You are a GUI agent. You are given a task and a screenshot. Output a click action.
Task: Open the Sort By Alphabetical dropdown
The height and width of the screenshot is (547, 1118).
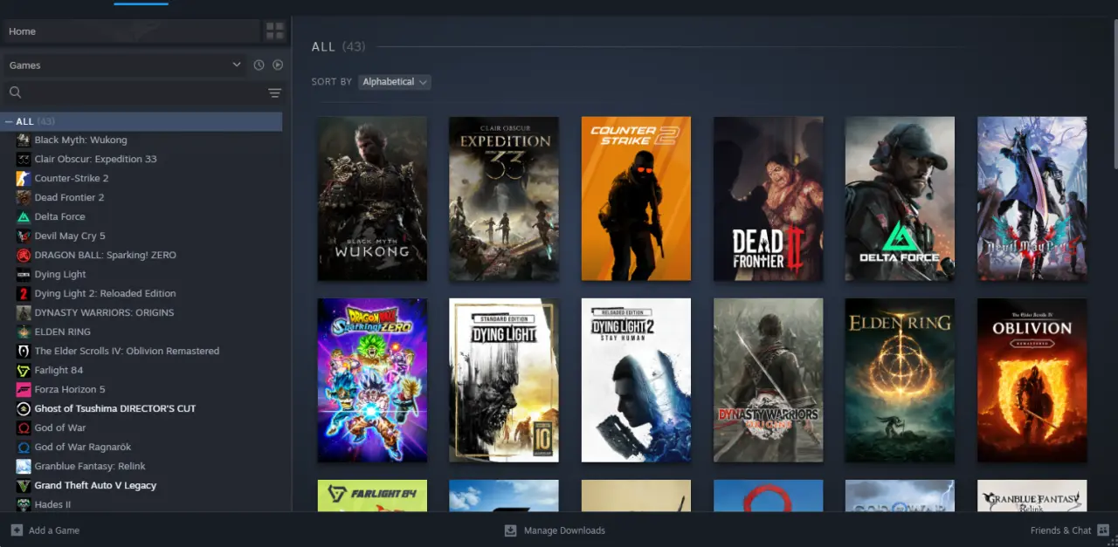click(395, 82)
